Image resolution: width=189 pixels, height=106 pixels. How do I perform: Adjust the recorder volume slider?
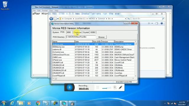pos(107,88)
